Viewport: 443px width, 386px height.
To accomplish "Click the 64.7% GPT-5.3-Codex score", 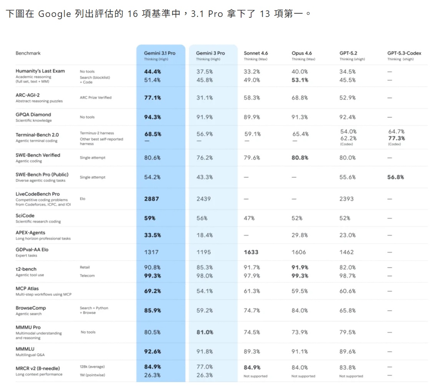I will coord(396,132).
